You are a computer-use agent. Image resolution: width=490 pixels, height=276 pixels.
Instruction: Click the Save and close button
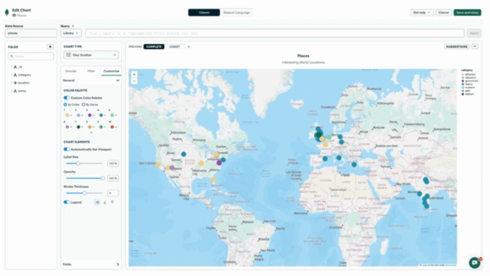click(x=467, y=12)
